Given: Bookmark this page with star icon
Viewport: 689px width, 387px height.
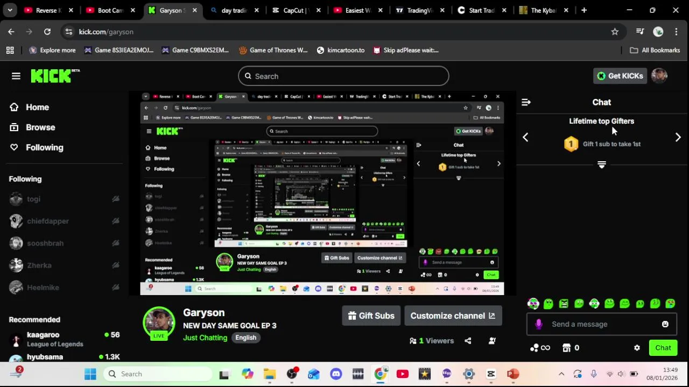Looking at the screenshot, I should [x=615, y=32].
